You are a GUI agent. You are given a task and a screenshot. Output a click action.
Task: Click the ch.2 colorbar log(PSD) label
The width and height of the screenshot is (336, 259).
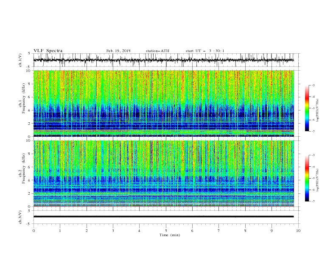[318, 180]
